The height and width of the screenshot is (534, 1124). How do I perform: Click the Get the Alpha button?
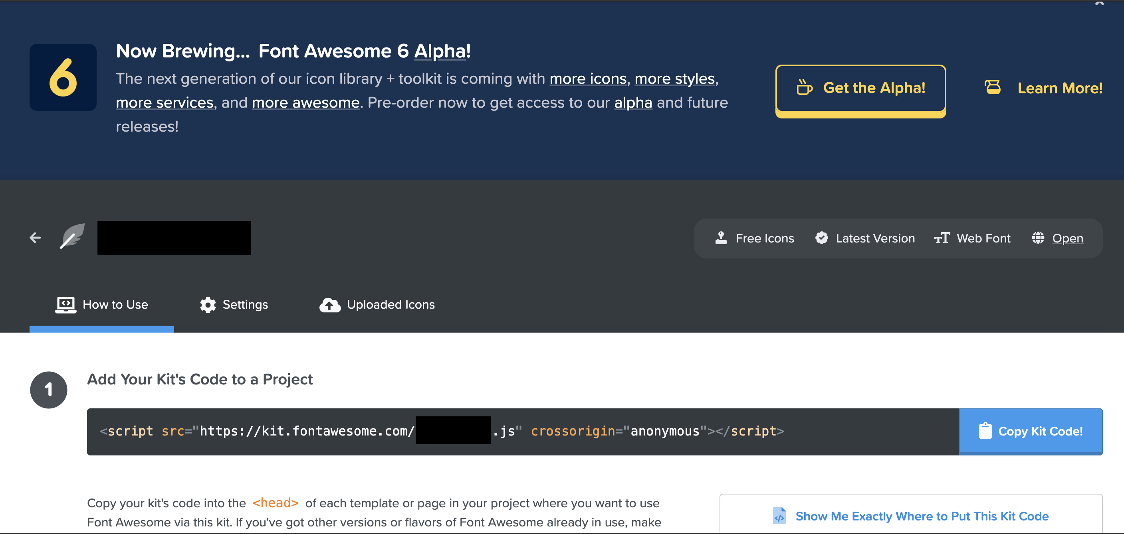click(860, 87)
